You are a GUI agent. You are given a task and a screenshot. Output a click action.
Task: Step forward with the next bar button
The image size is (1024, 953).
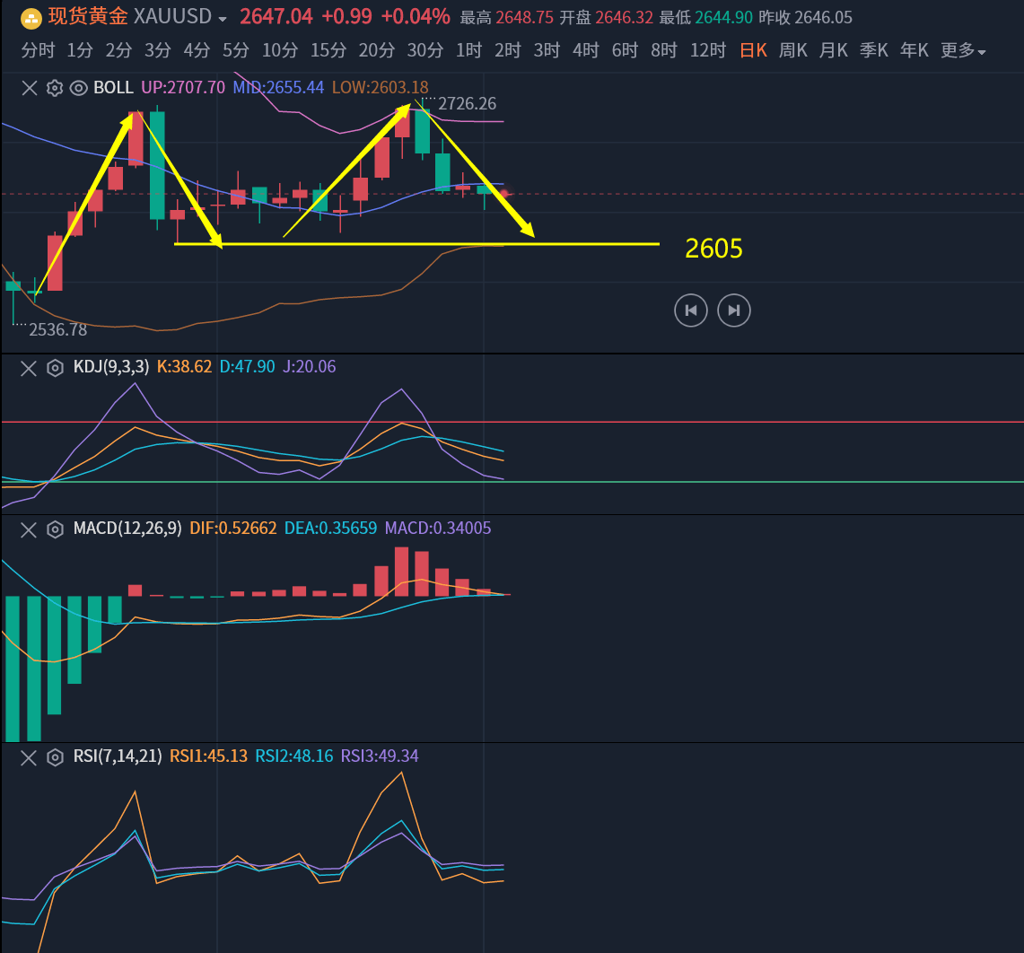pos(734,310)
